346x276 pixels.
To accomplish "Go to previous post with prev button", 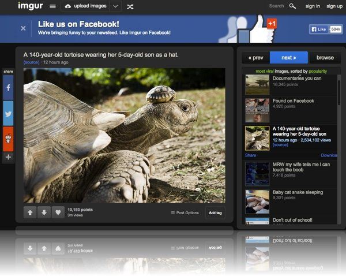I will coord(255,58).
